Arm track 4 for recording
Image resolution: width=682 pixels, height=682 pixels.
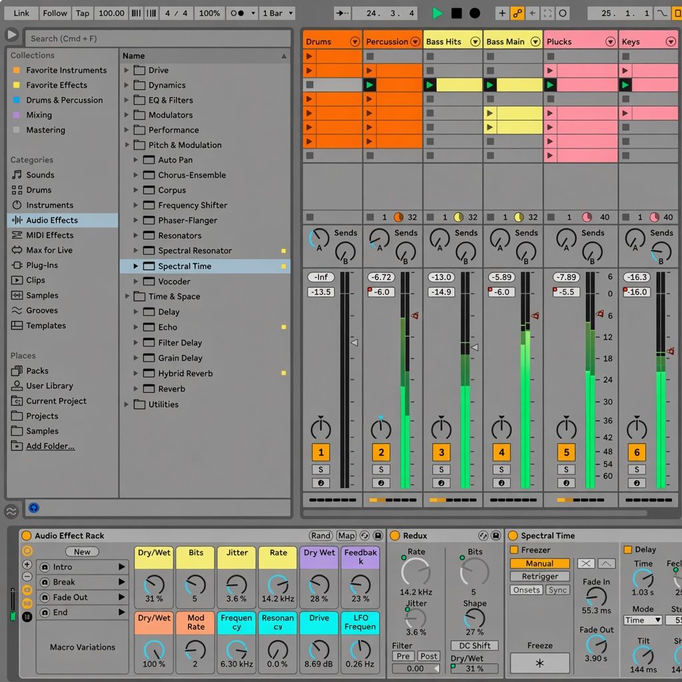pos(502,484)
